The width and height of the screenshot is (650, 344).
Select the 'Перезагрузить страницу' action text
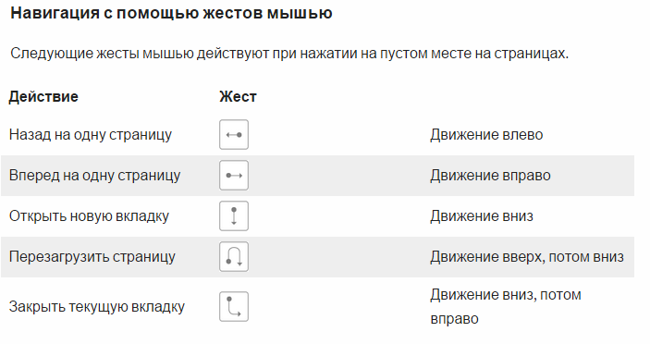[92, 257]
